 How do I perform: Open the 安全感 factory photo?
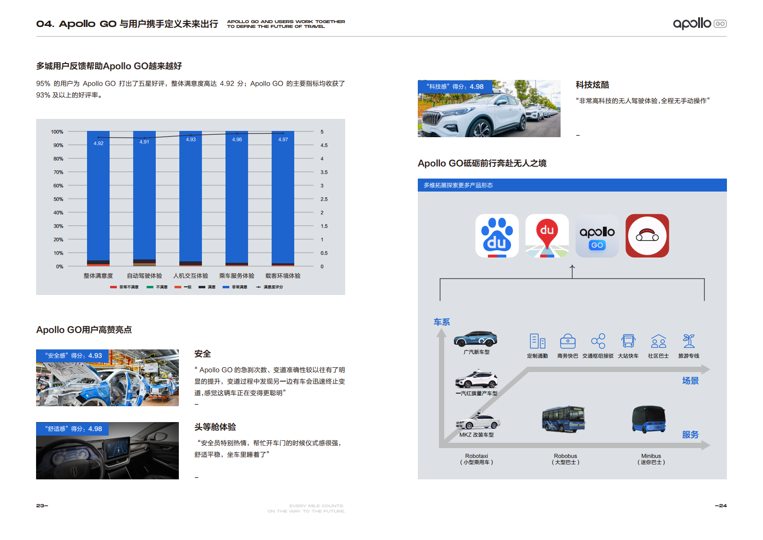pyautogui.click(x=107, y=378)
